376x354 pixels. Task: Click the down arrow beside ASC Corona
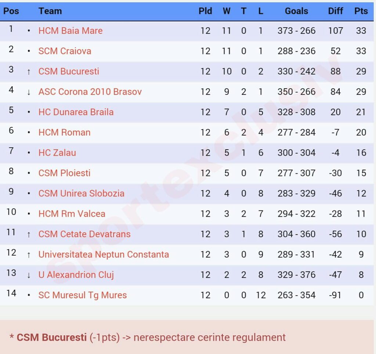click(x=29, y=92)
